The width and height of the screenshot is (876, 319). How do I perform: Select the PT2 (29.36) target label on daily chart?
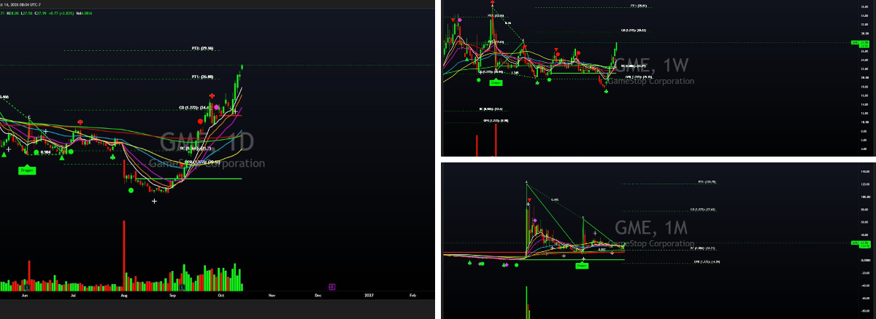click(x=202, y=49)
